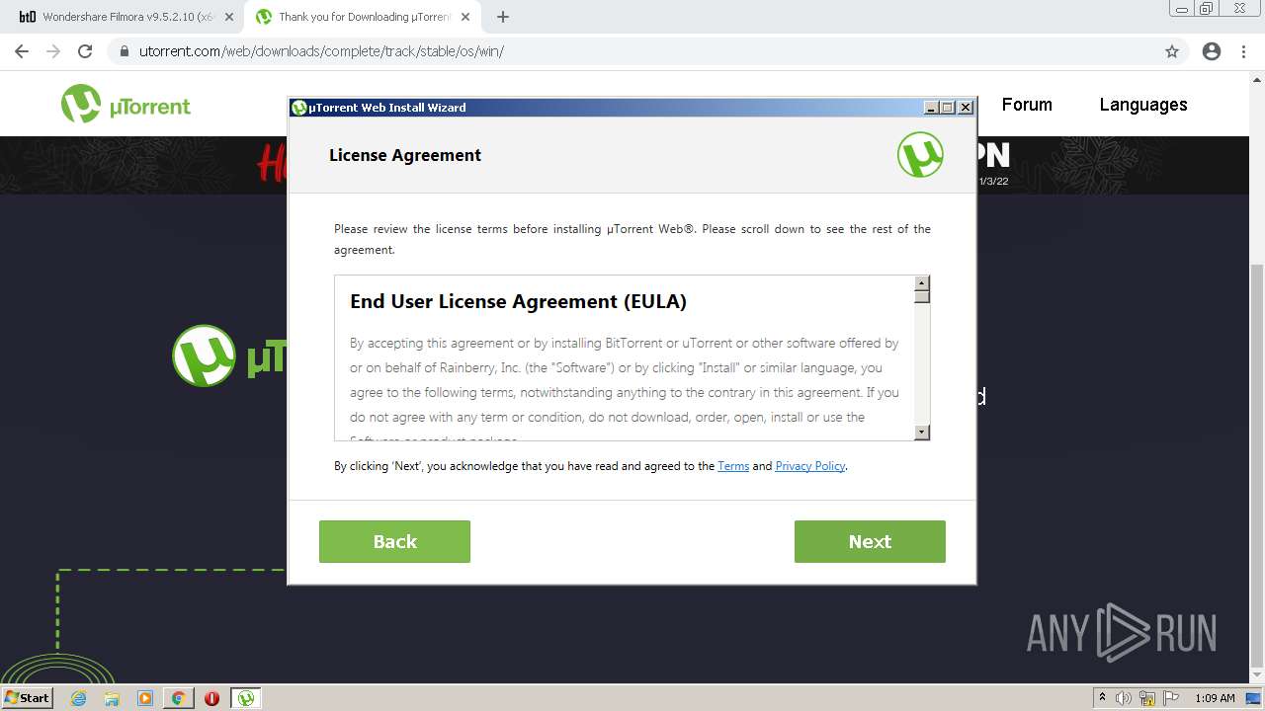Go forward in browser history
This screenshot has height=711, width=1265.
pos(53,51)
